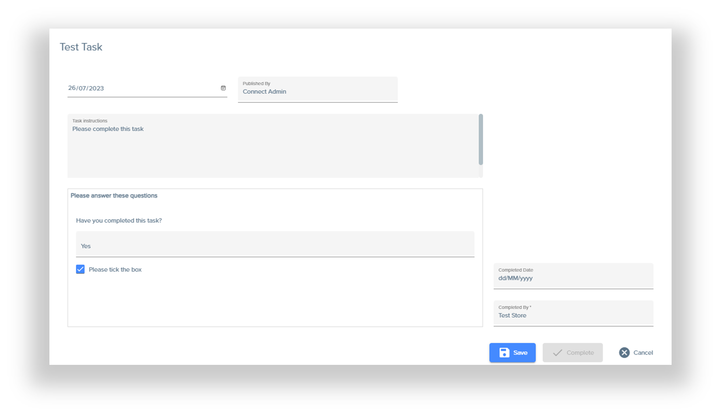The height and width of the screenshot is (418, 721).
Task: Open the calendar picker icon beside 26/07/2023
Action: (223, 88)
